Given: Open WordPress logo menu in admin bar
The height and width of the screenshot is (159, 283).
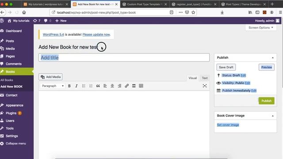Looking at the screenshot, I should 2,21.
